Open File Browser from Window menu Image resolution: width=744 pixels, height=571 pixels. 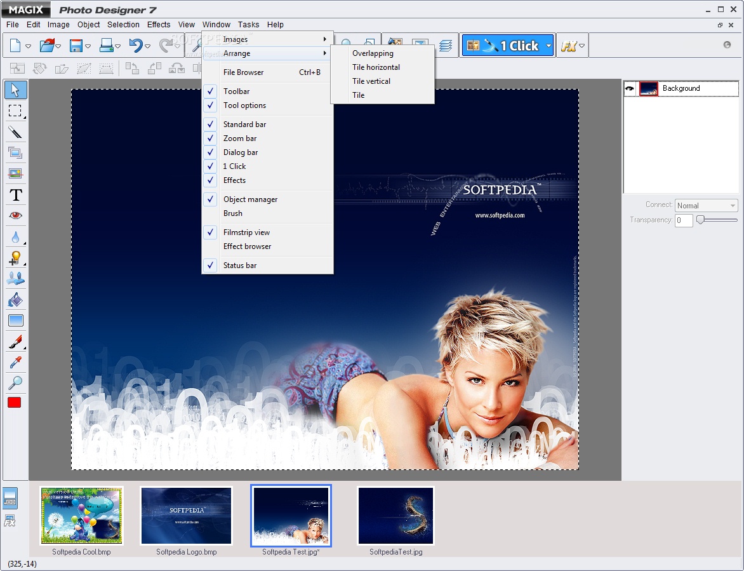pyautogui.click(x=268, y=72)
